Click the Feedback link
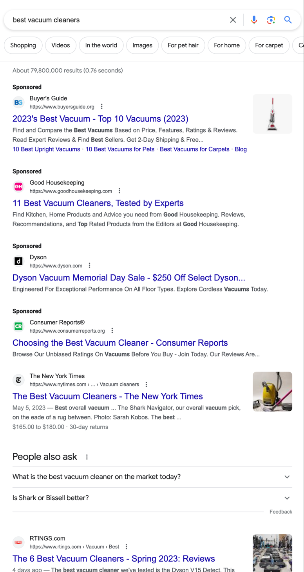Screen dimensions: 304x572 [x=280, y=512]
